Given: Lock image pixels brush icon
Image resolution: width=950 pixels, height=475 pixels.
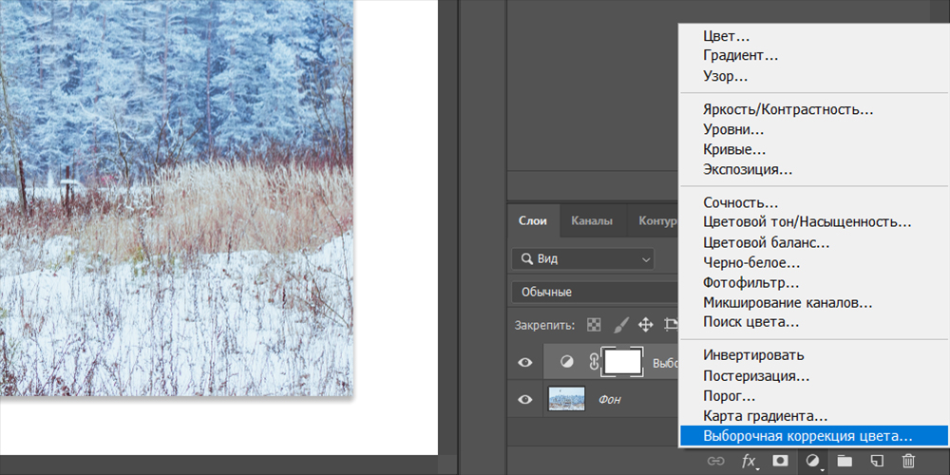Looking at the screenshot, I should click(621, 325).
